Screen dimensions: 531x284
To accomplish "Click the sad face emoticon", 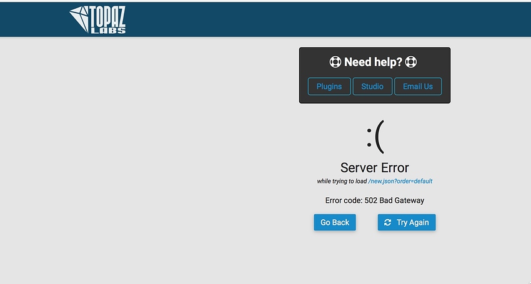I will click(375, 137).
